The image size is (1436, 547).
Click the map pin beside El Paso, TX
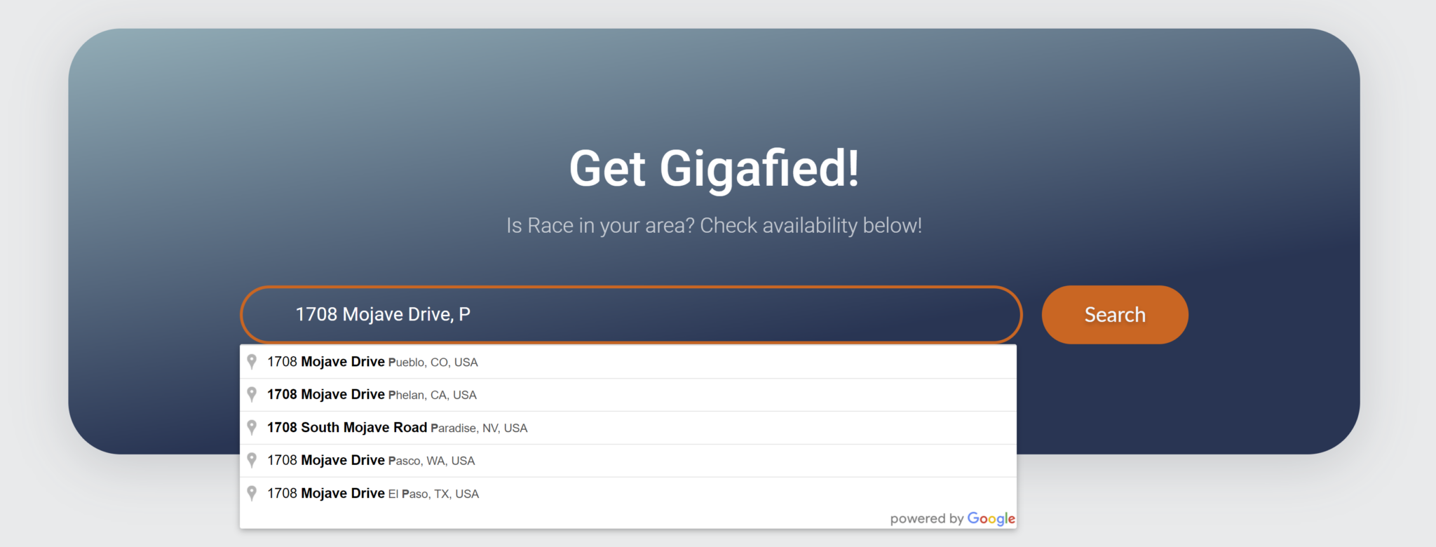[x=252, y=494]
